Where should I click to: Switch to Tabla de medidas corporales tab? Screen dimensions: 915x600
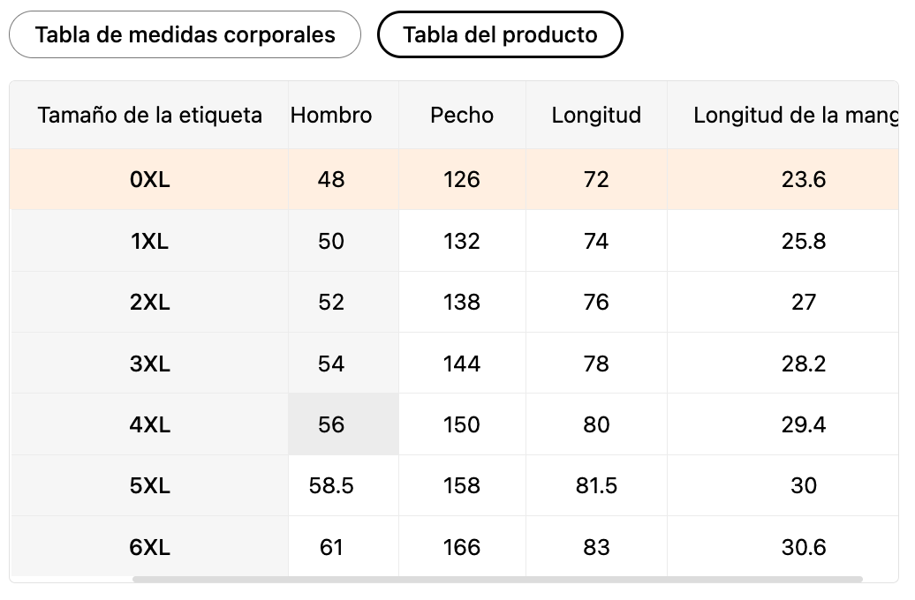(185, 35)
